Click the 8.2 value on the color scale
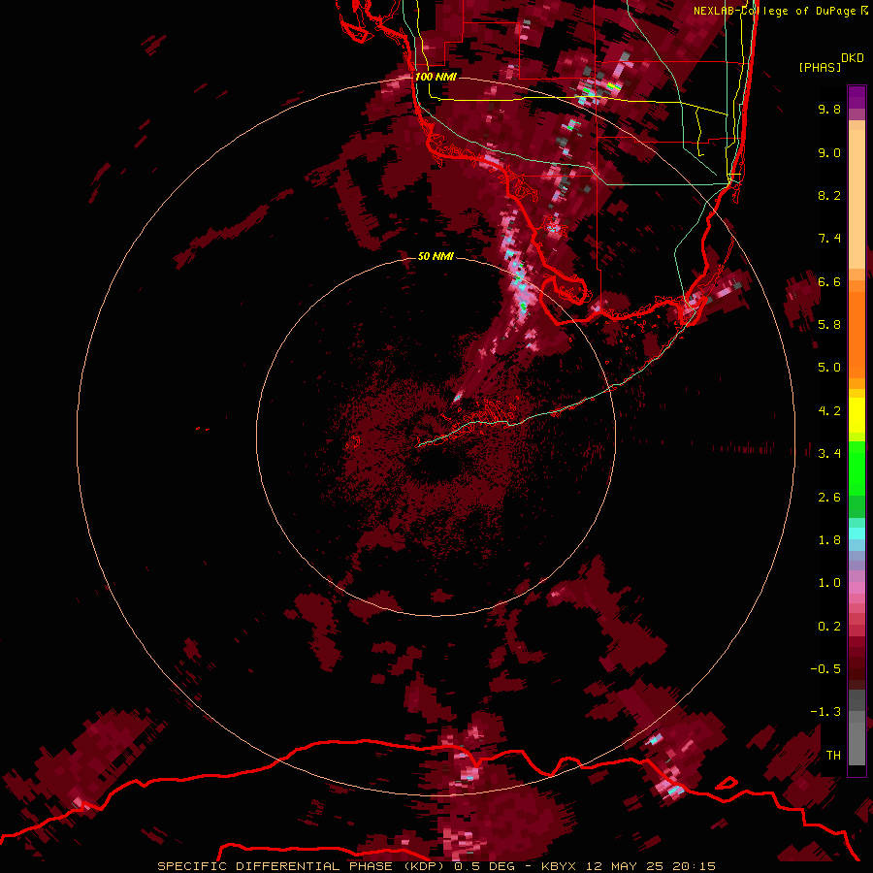The image size is (873, 873). pos(829,195)
